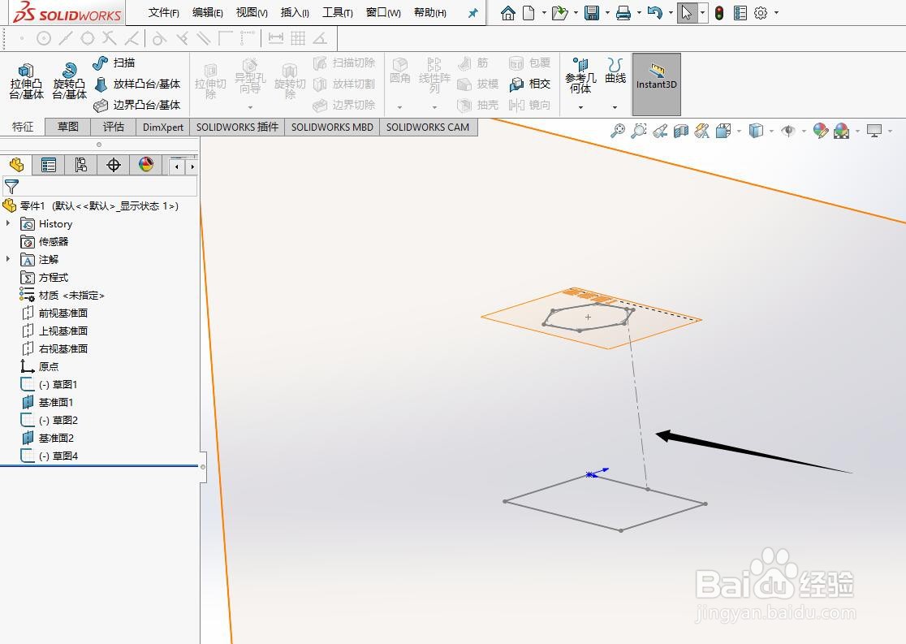Image resolution: width=906 pixels, height=644 pixels.
Task: Print with the printer icon
Action: (x=623, y=13)
